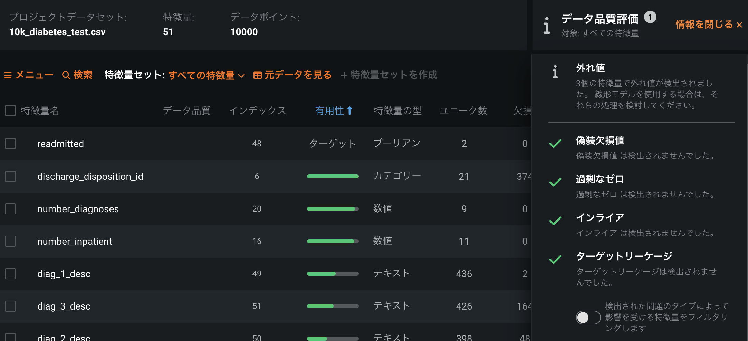Close the data quality info panel
This screenshot has height=341, width=748.
click(709, 25)
